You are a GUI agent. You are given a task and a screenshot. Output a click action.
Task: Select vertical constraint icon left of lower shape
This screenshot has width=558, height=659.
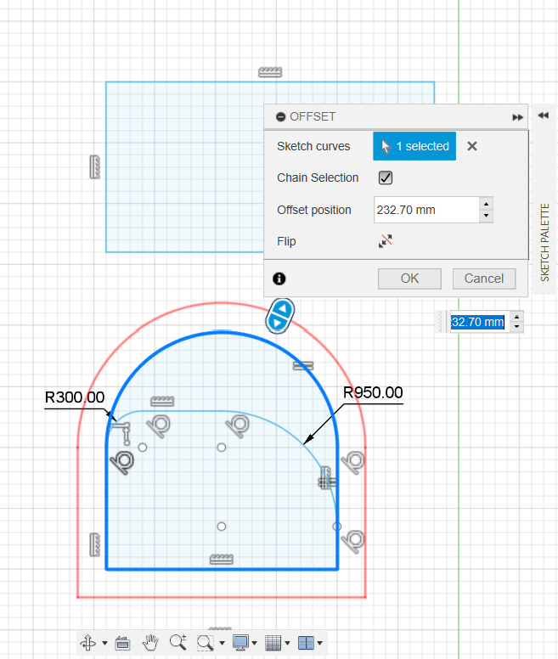click(95, 544)
